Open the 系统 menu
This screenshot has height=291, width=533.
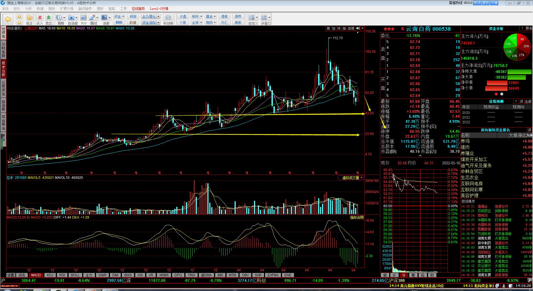click(x=5, y=9)
